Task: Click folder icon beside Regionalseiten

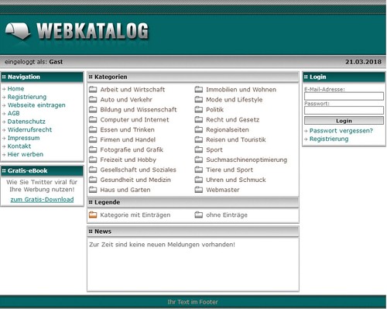Action: click(x=199, y=129)
